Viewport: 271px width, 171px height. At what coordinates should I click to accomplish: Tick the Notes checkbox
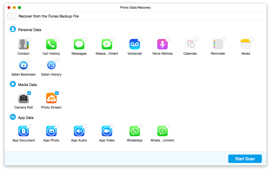coord(251,39)
